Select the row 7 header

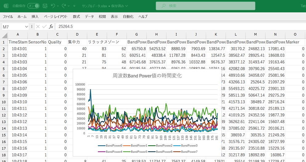click(x=4, y=82)
